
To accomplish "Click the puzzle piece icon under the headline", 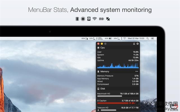I will (108, 19).
